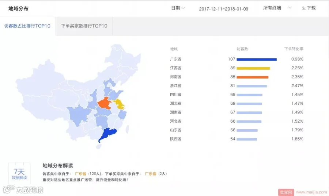The width and height of the screenshot is (329, 196).
Task: Click the 地域分布 panel title
Action: click(x=18, y=9)
